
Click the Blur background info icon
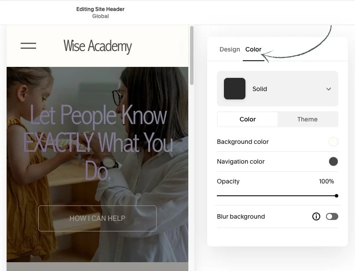pyautogui.click(x=316, y=216)
